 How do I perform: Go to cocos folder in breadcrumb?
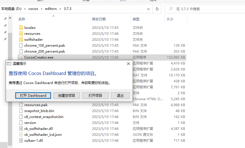point(33,9)
